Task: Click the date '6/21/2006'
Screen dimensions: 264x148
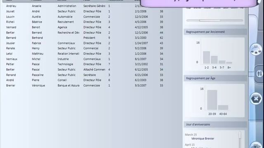Action: coord(141,75)
